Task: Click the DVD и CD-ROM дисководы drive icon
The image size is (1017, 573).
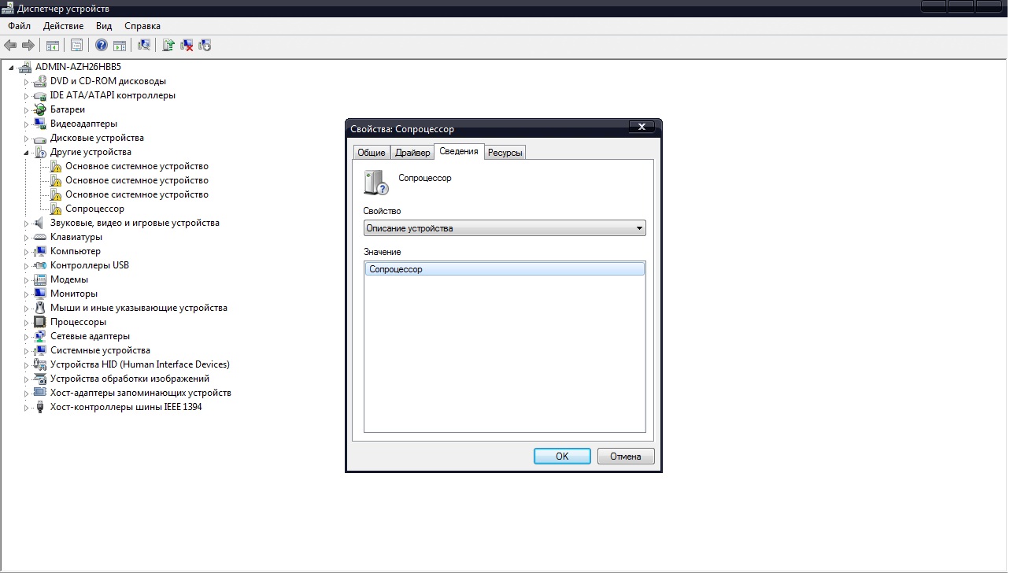Action: (41, 81)
